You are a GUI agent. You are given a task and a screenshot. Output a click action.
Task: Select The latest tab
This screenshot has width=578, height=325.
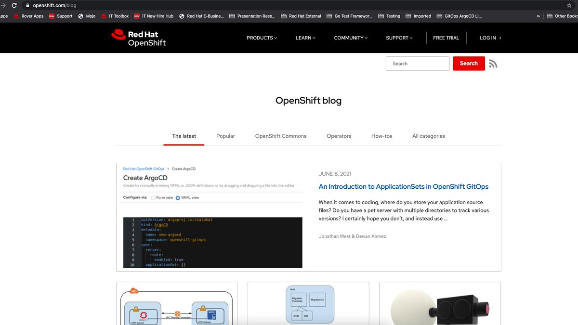pyautogui.click(x=184, y=136)
